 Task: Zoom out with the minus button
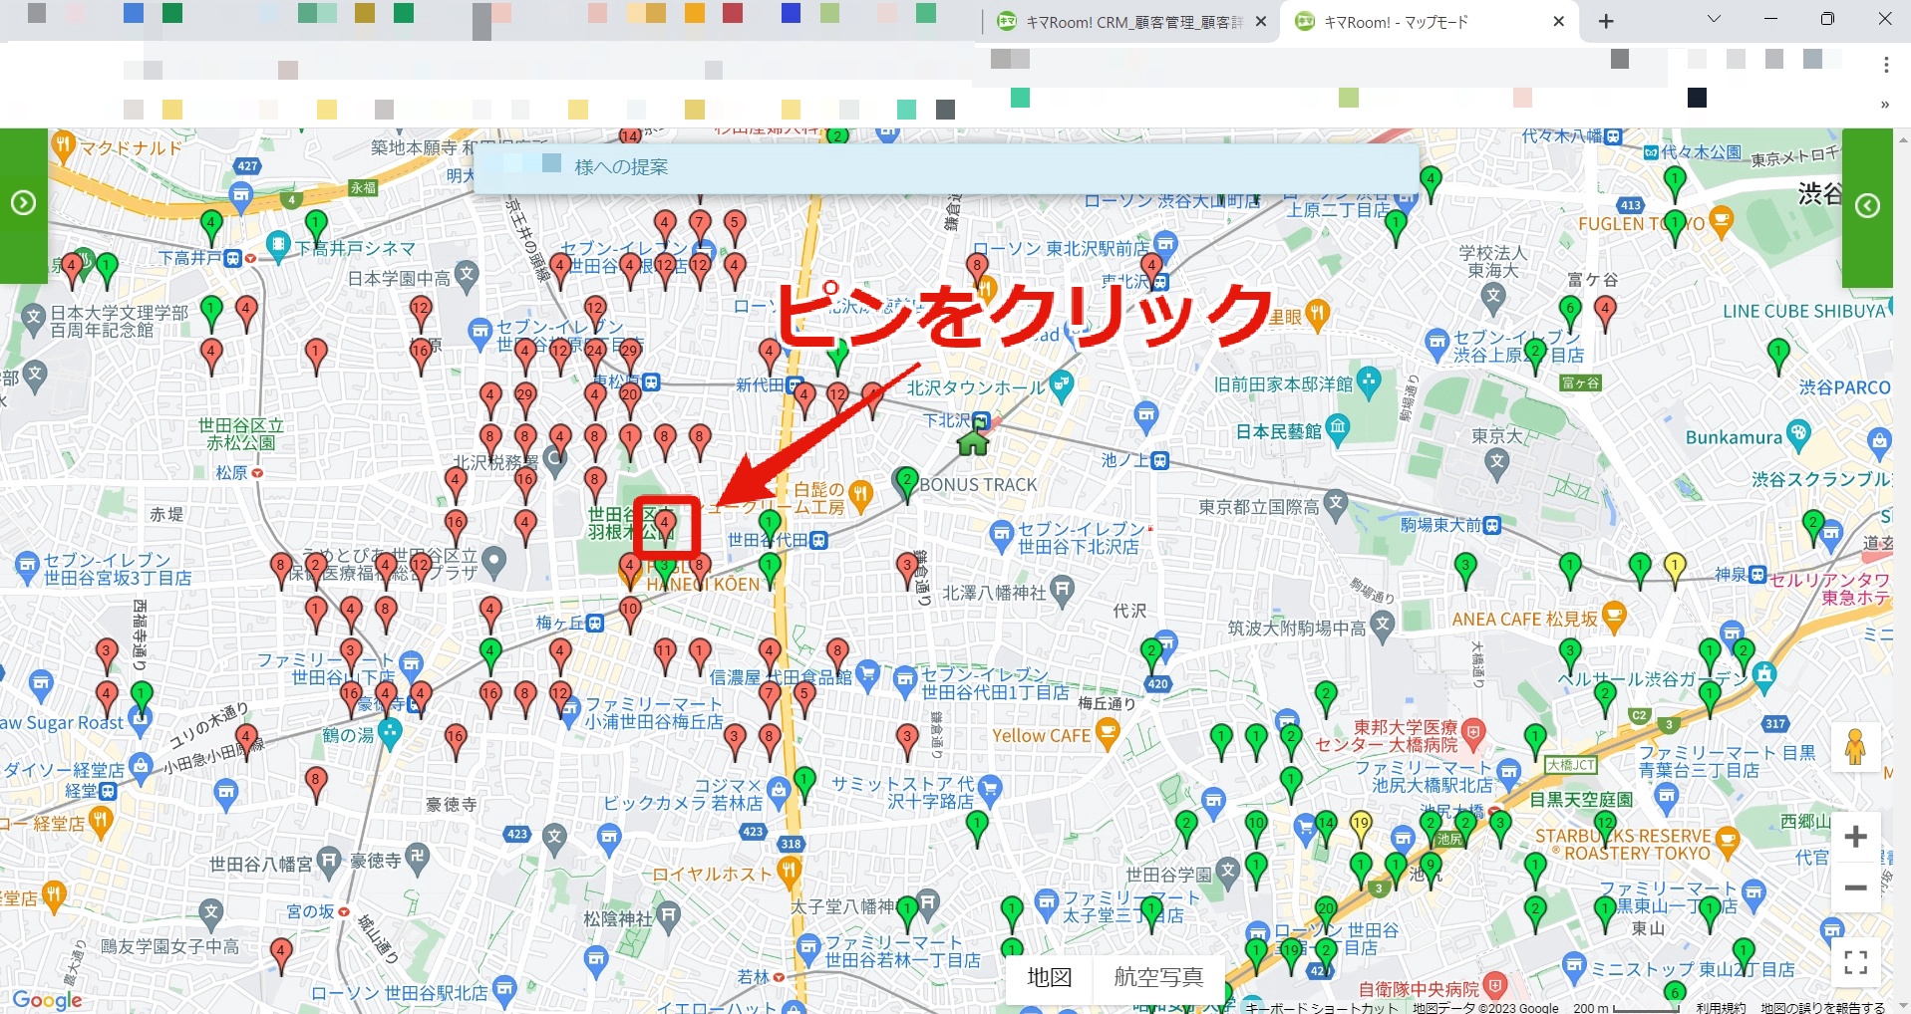(x=1855, y=887)
